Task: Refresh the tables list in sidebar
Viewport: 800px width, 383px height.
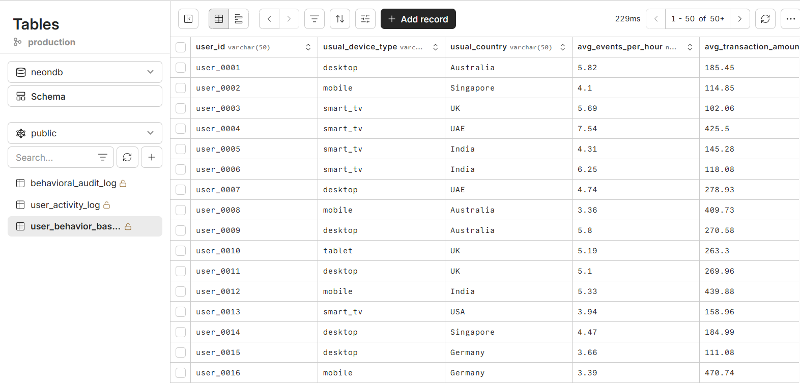Action: [x=127, y=157]
